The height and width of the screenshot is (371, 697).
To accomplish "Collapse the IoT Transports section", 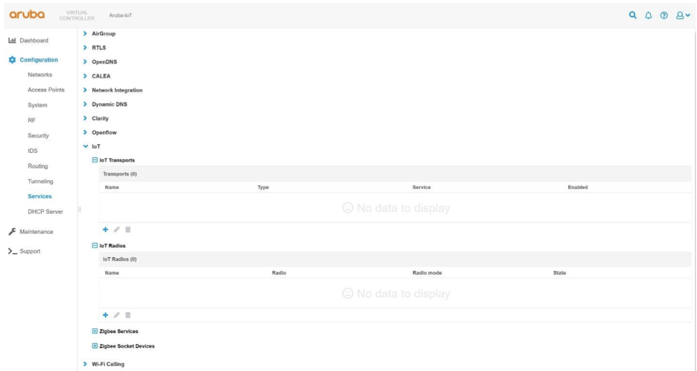I will [95, 160].
